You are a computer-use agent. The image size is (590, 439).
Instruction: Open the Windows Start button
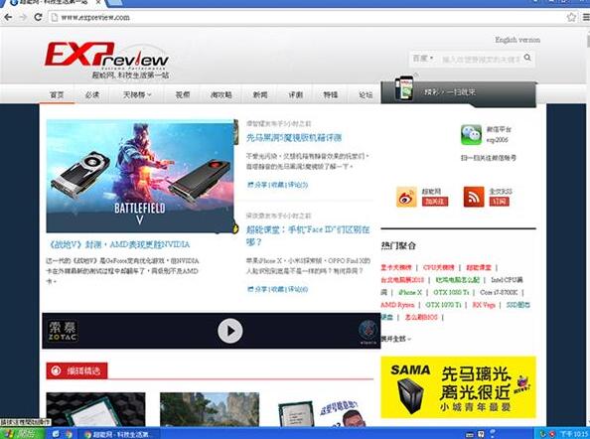tap(23, 434)
